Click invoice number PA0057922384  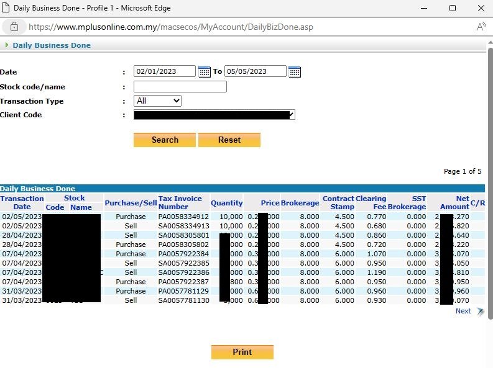coord(183,254)
